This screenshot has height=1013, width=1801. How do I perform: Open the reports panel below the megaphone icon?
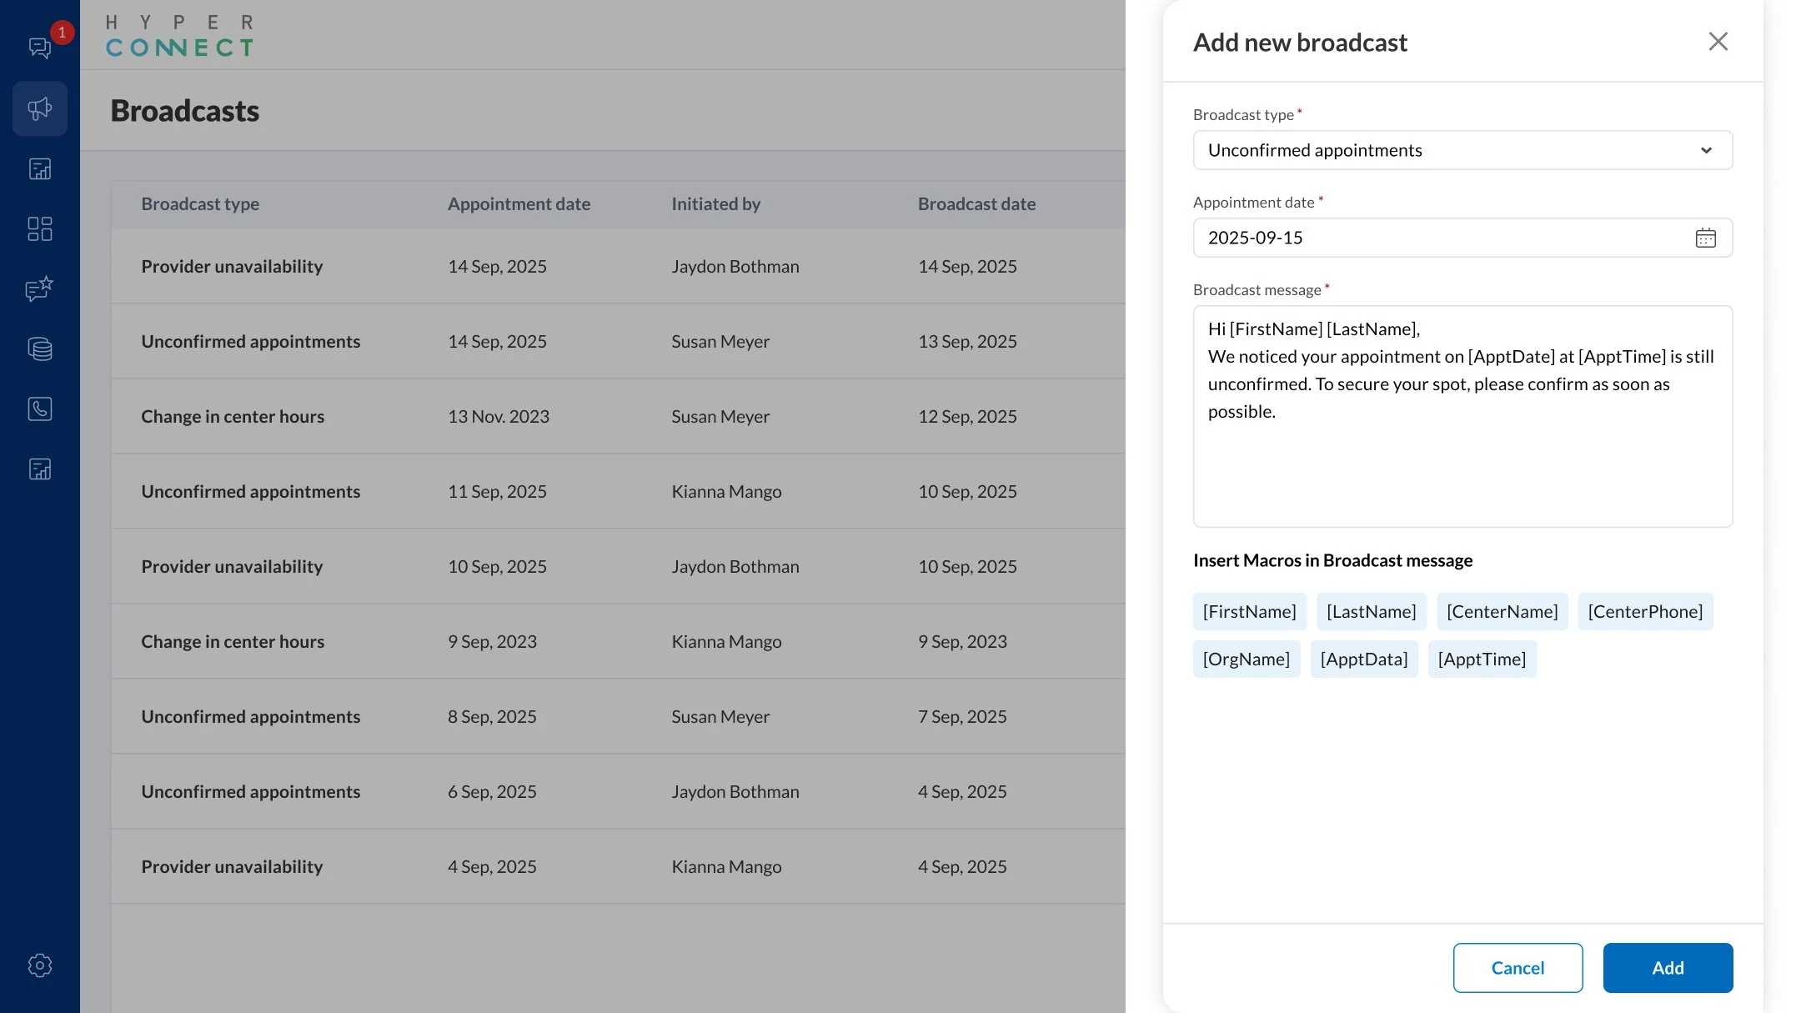(39, 168)
